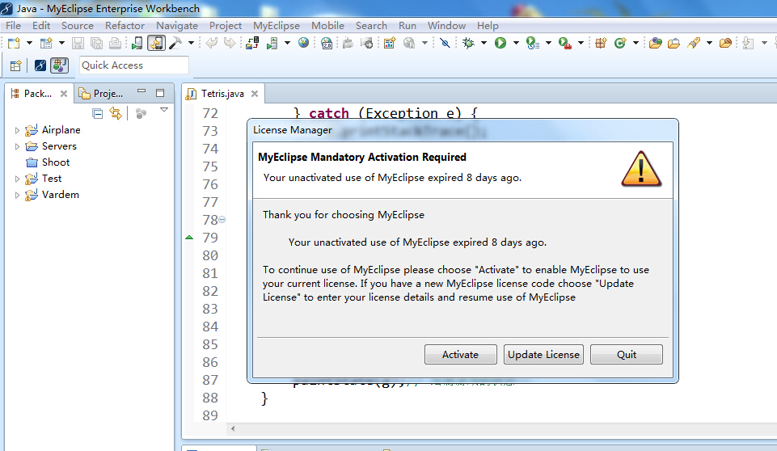This screenshot has width=777, height=451.
Task: Close the Package Explorer view tab
Action: tap(63, 94)
